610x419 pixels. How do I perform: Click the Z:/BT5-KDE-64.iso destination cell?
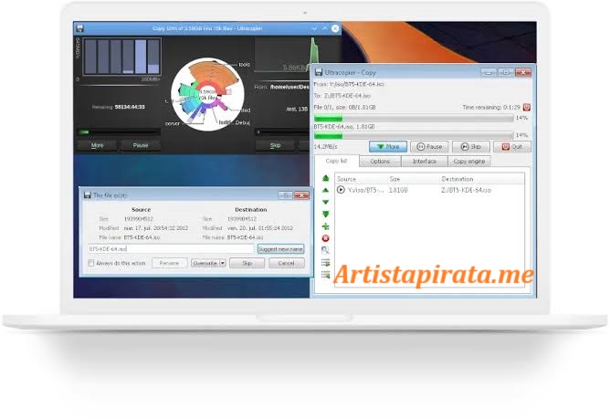coord(466,190)
